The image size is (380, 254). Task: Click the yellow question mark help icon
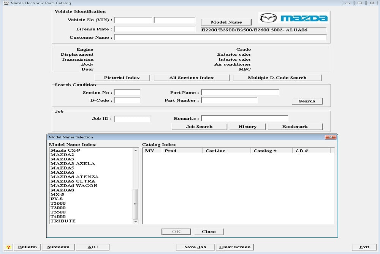[8, 247]
